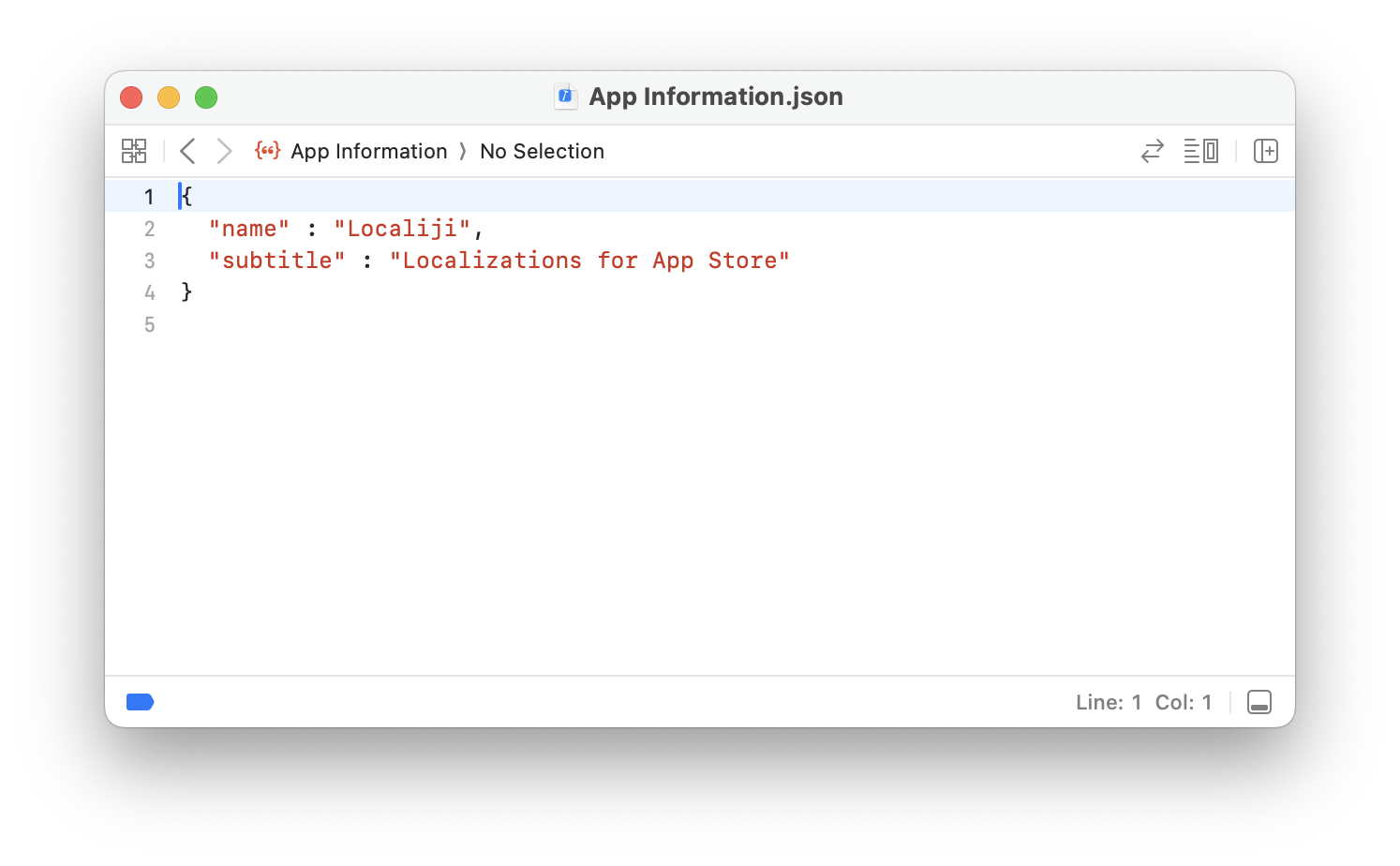
Task: Close the window with the red button
Action: [131, 97]
